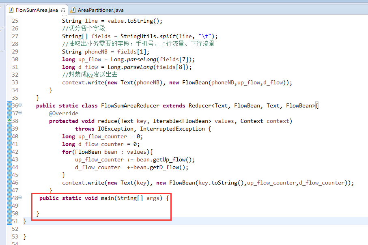368x245 pixels.
Task: Click the closing brace on line 51
Action: click(25, 221)
